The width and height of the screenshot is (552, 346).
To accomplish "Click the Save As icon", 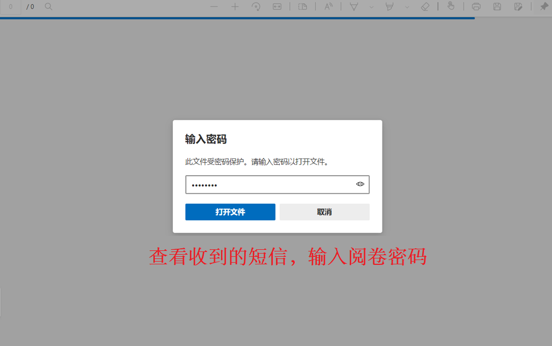I will pos(518,6).
